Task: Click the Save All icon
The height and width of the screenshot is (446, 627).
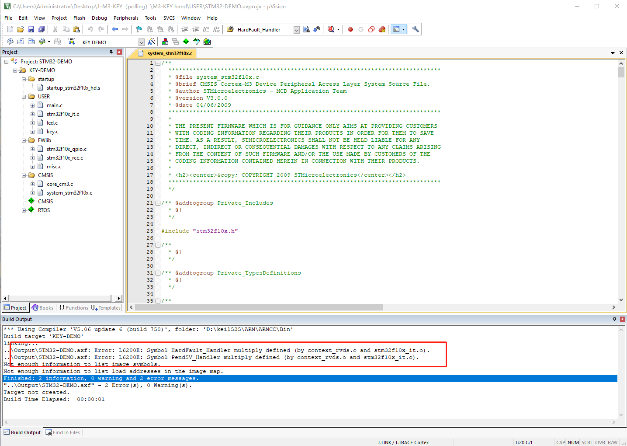Action: tap(42, 29)
